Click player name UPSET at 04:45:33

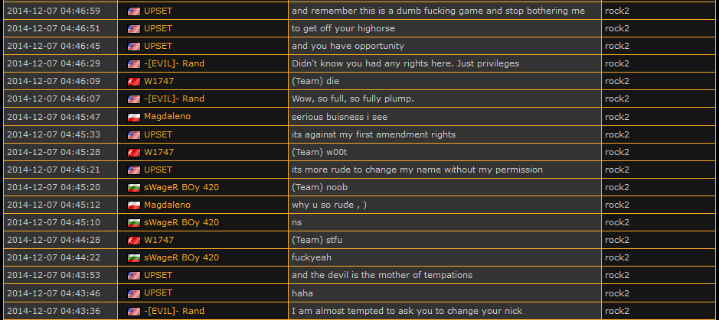coord(158,134)
